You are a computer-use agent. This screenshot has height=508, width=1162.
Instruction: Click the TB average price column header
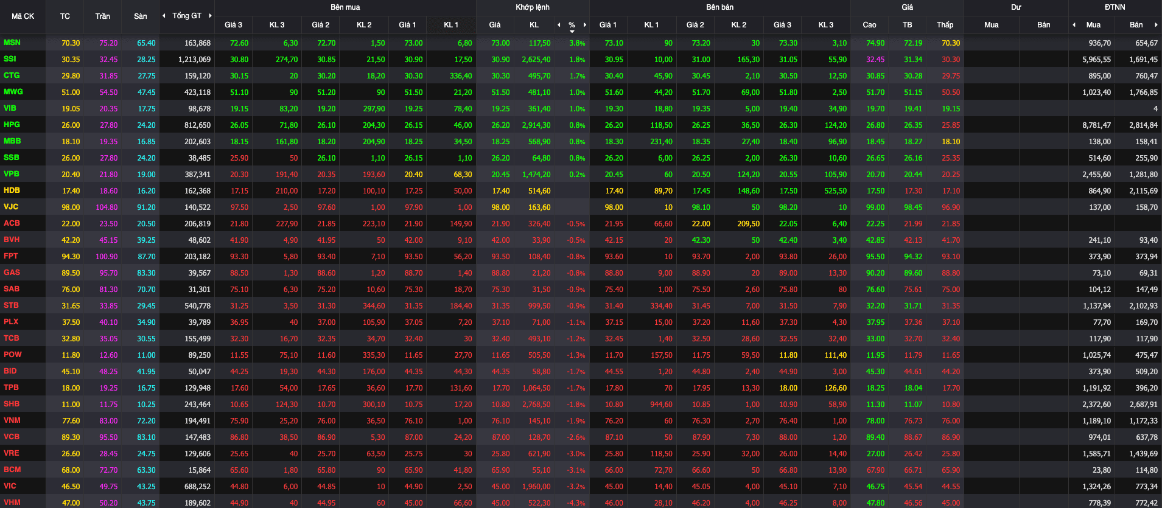point(908,25)
